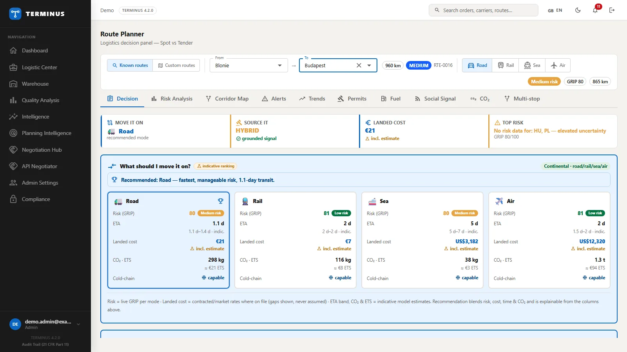
Task: Switch to the Risk Analysis tab
Action: [172, 99]
